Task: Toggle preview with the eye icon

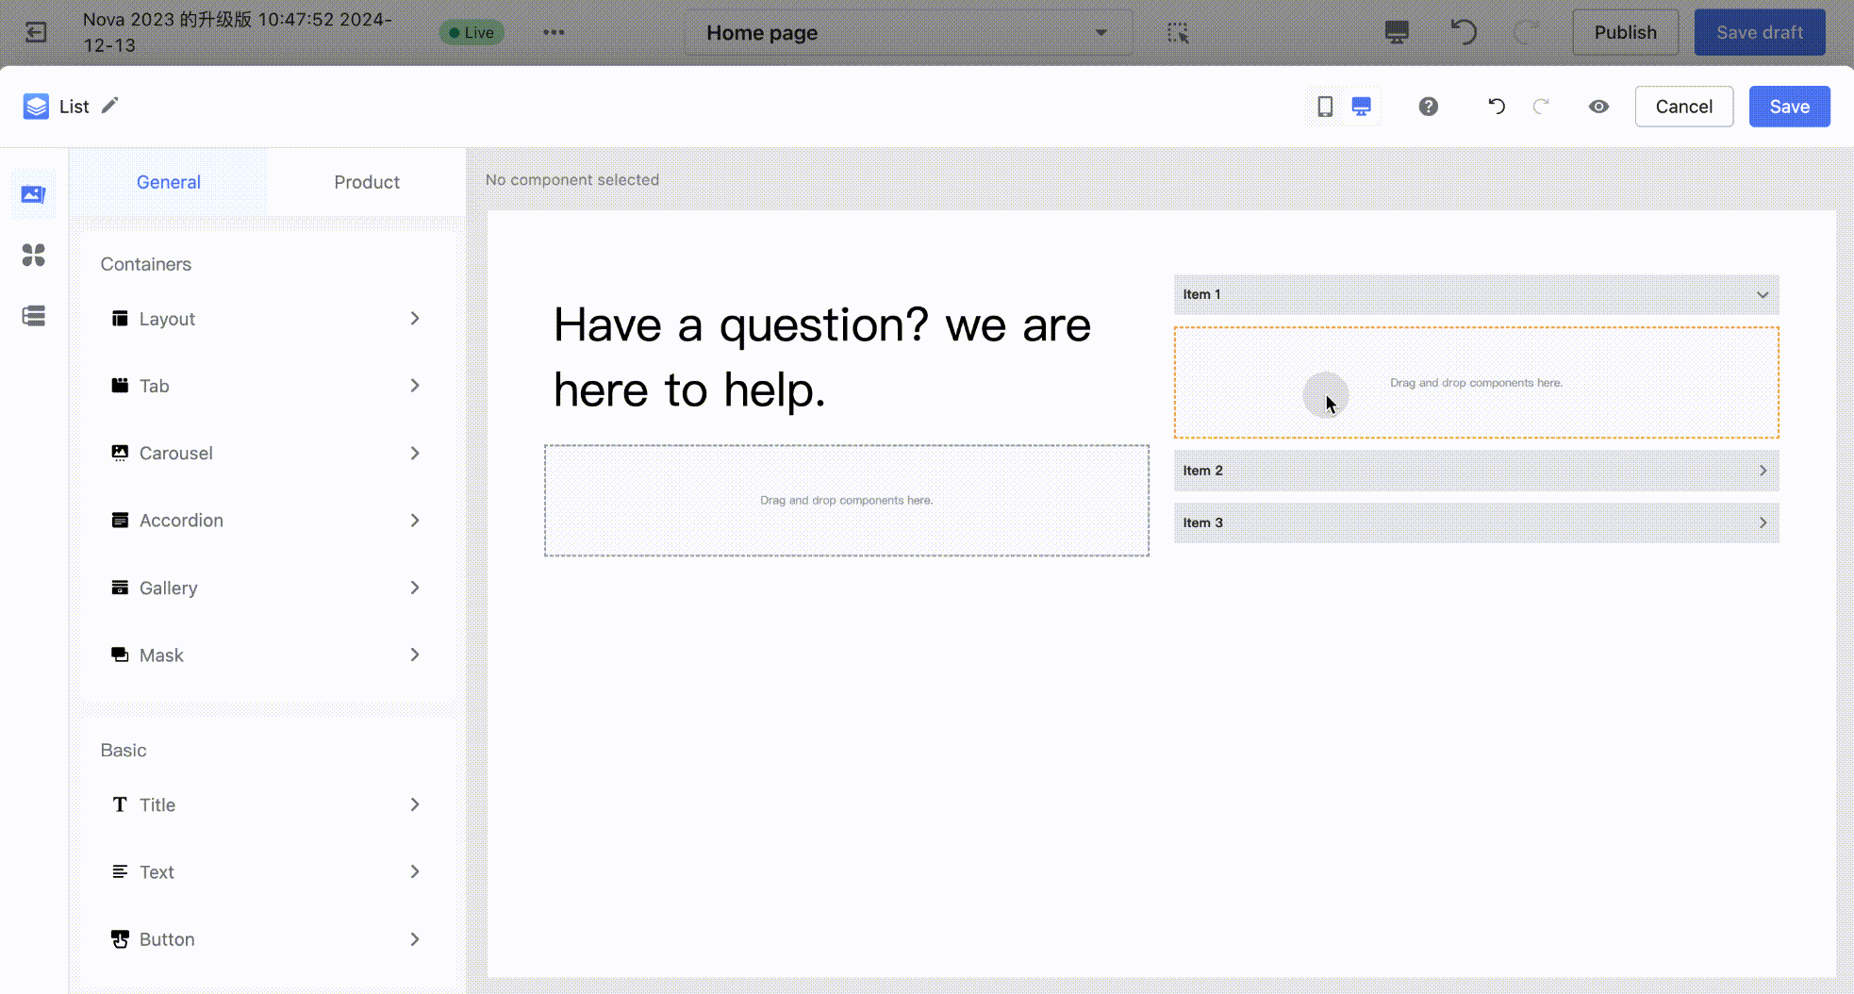Action: (1598, 107)
